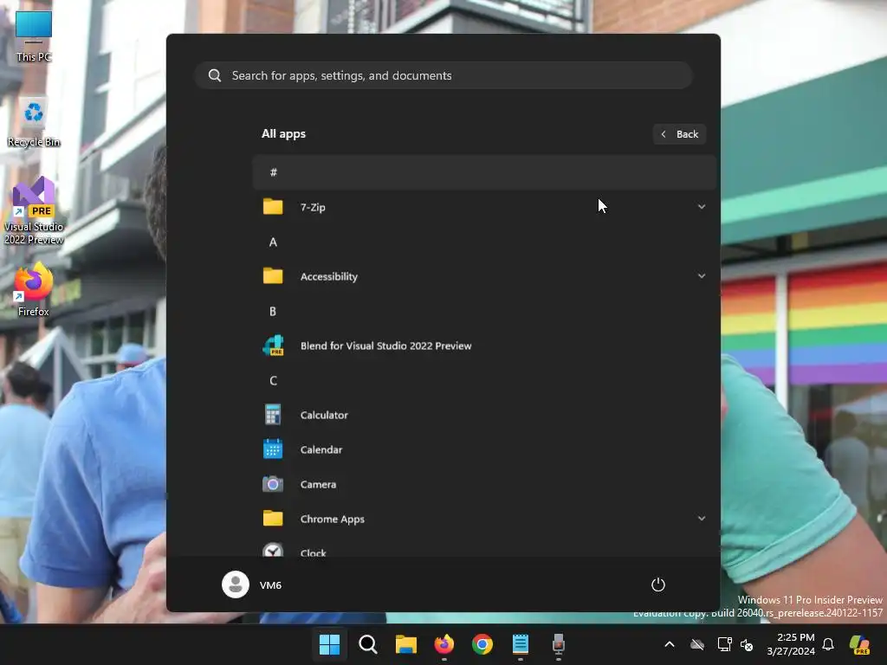Select the Recycle Bin desktop icon
This screenshot has height=665, width=887.
point(34,122)
